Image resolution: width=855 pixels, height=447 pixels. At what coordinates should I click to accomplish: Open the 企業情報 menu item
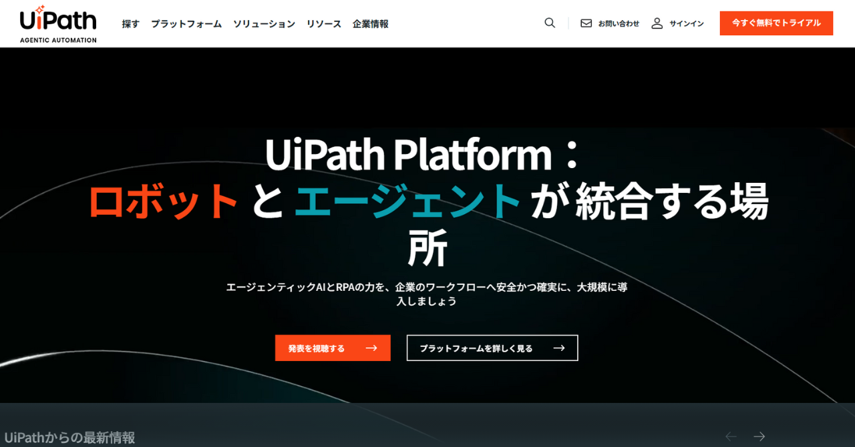coord(370,24)
